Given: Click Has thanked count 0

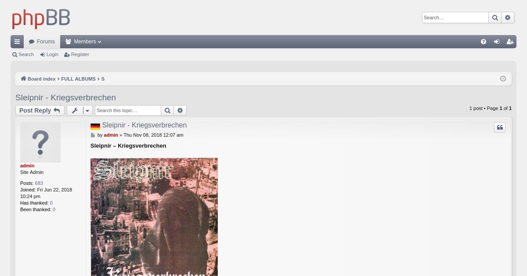Looking at the screenshot, I should 51,203.
